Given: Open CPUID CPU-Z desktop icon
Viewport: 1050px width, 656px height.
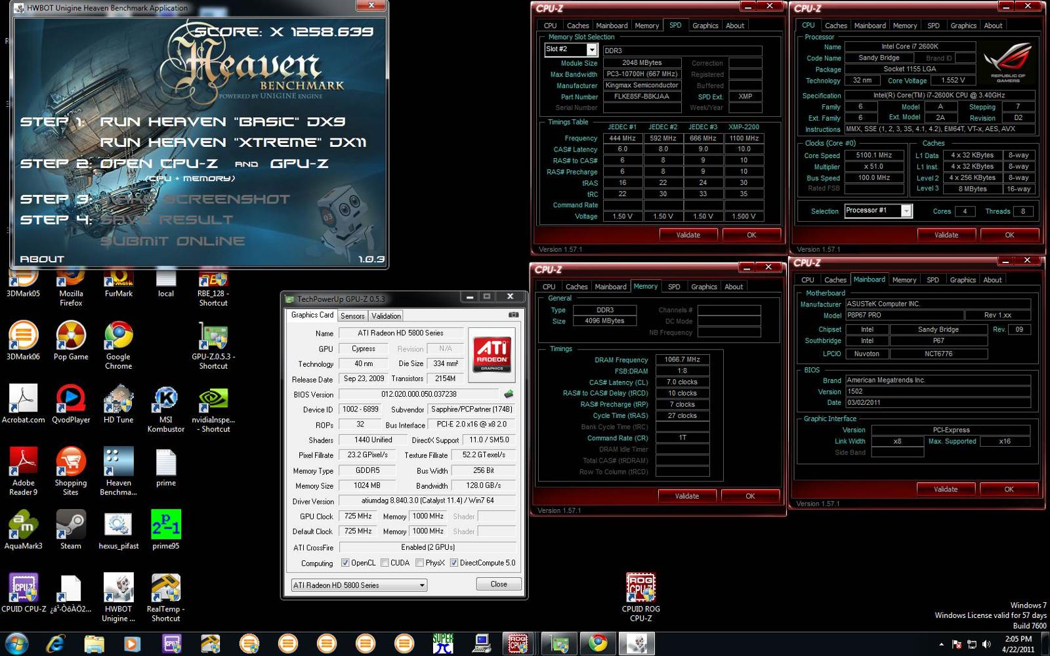Looking at the screenshot, I should 23,592.
